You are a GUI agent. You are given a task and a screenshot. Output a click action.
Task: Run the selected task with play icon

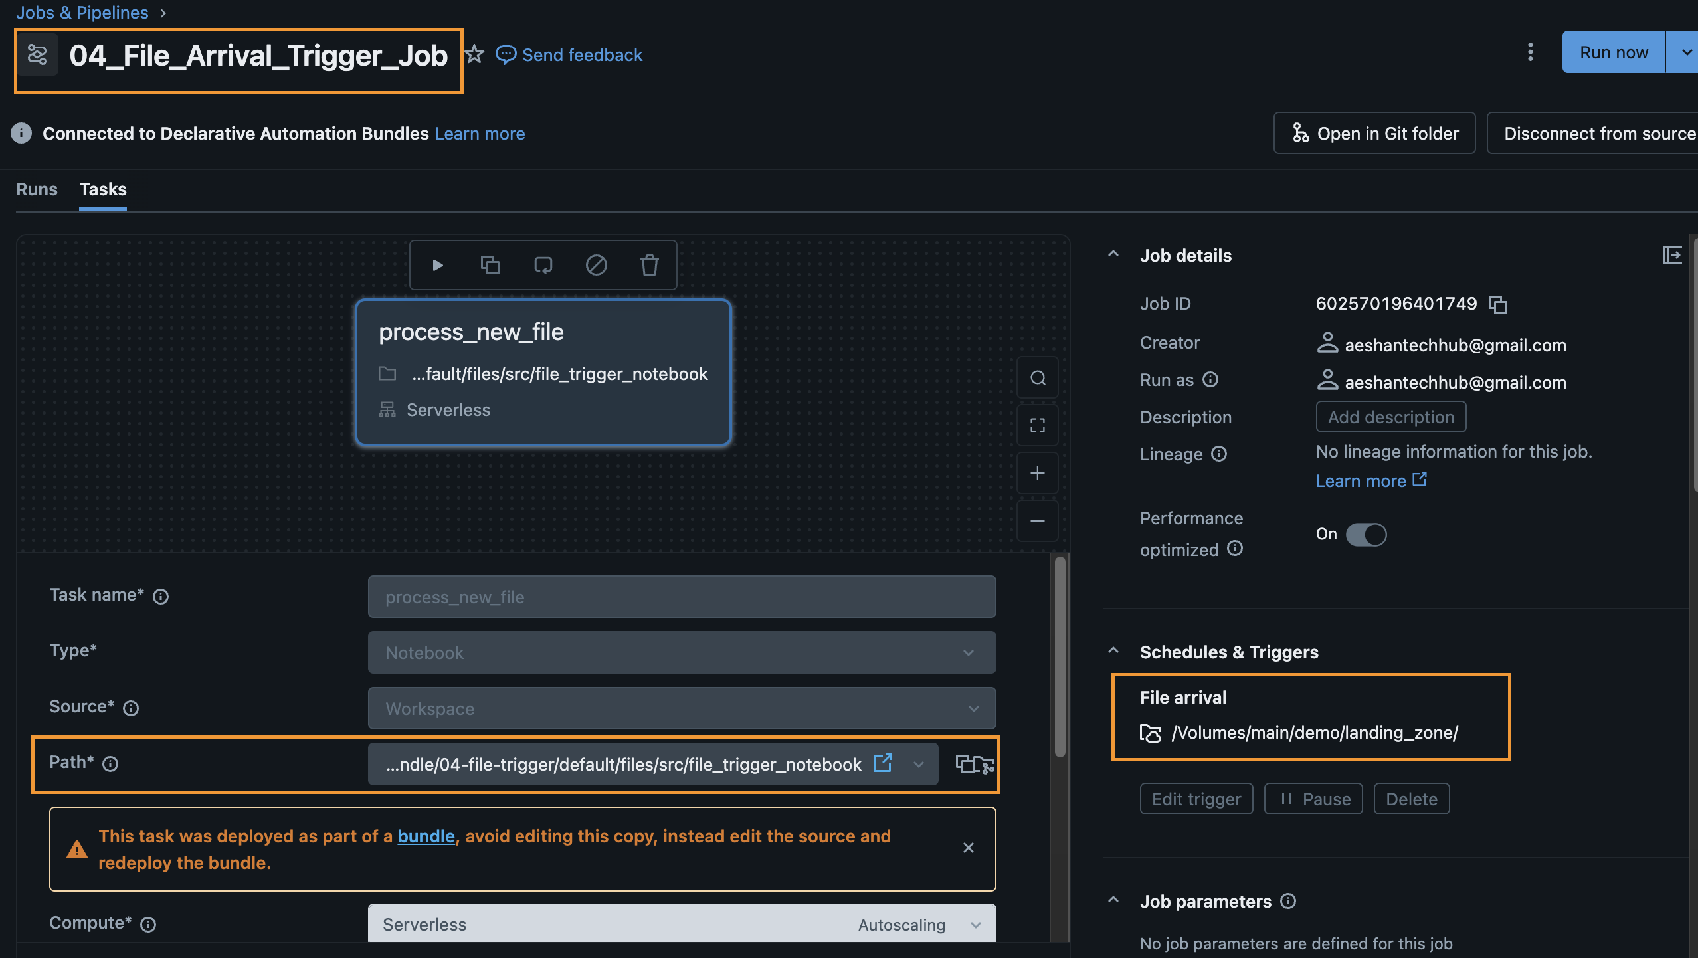pyautogui.click(x=437, y=266)
